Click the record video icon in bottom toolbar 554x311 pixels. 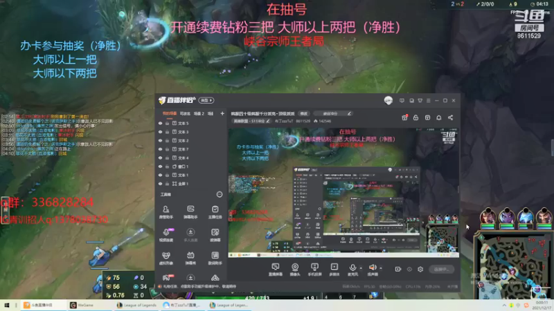397,269
